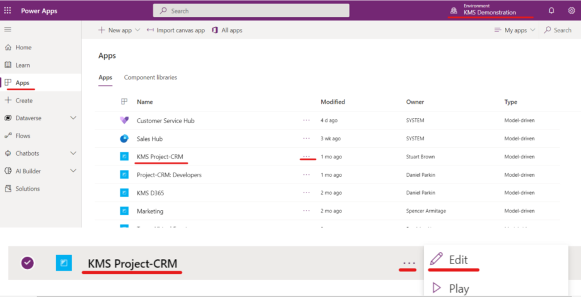Click the Flows icon
Screen dimensions: 581x297
point(8,136)
